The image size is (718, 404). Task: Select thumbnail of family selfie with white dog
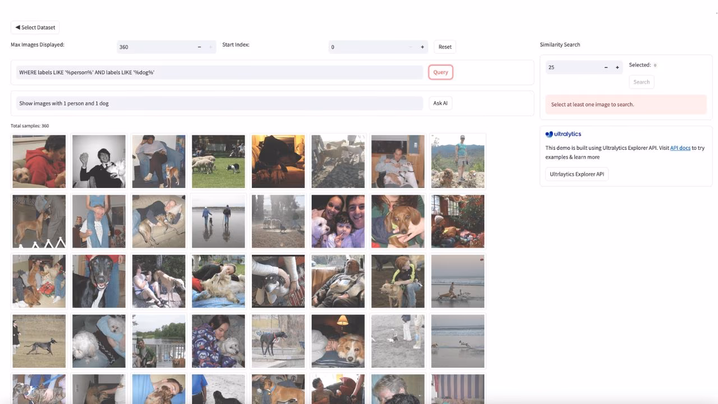(338, 221)
